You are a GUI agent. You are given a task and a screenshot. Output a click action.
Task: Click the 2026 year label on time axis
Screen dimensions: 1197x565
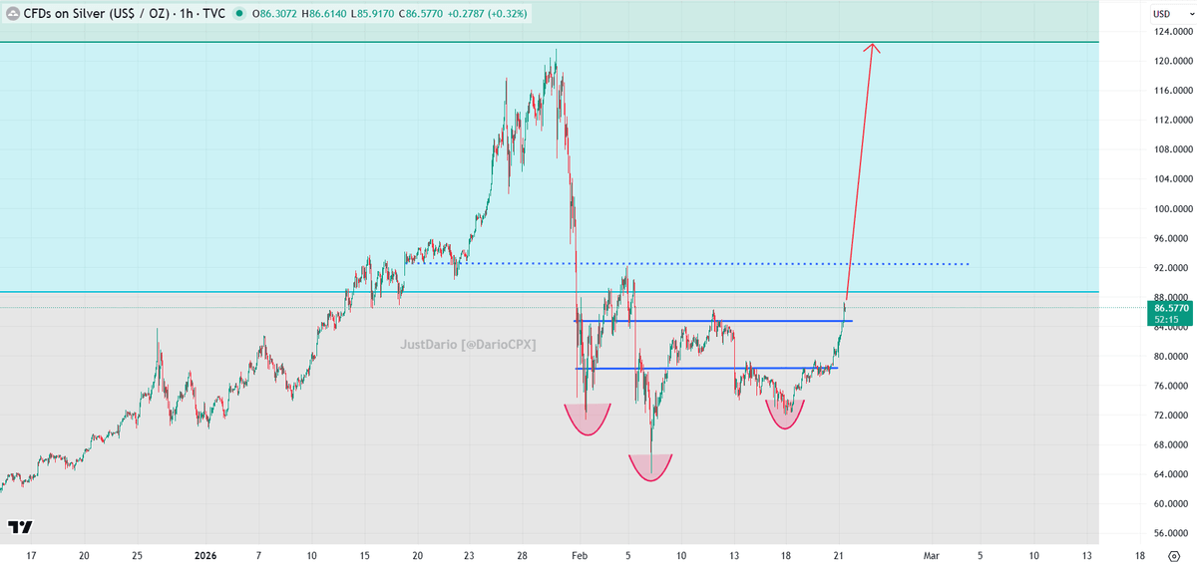[x=205, y=555]
